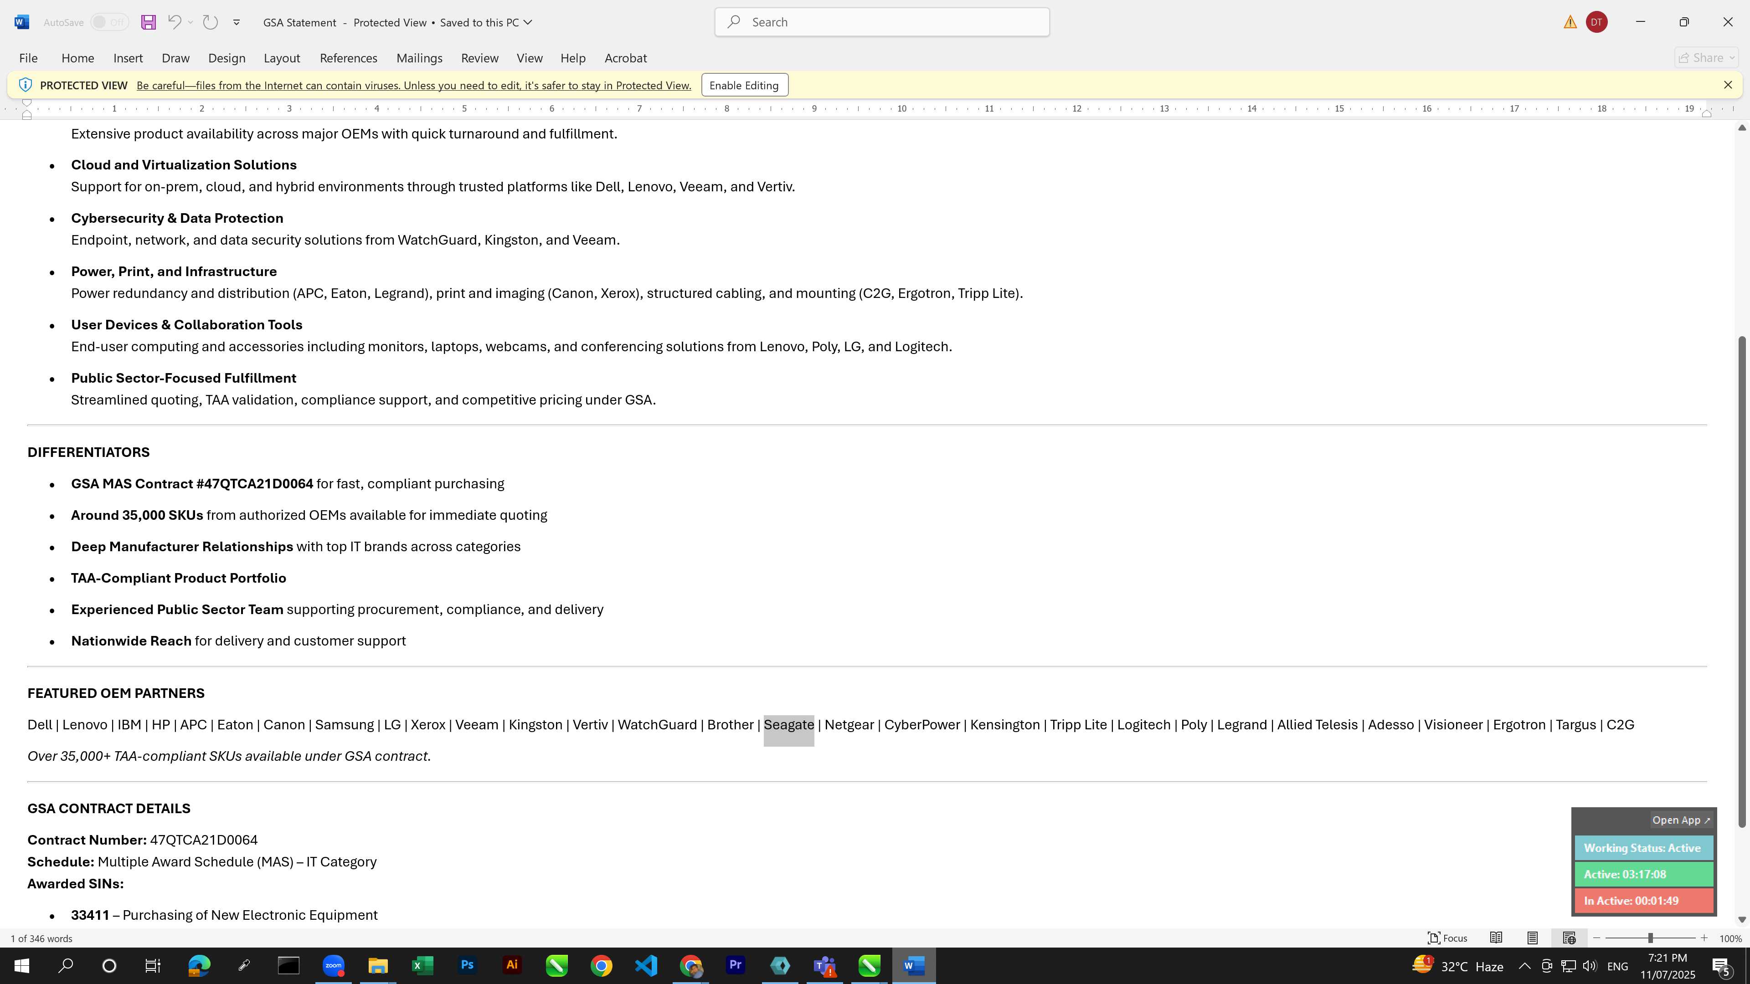This screenshot has height=984, width=1750.
Task: Close the Protected View message bar
Action: (1728, 85)
